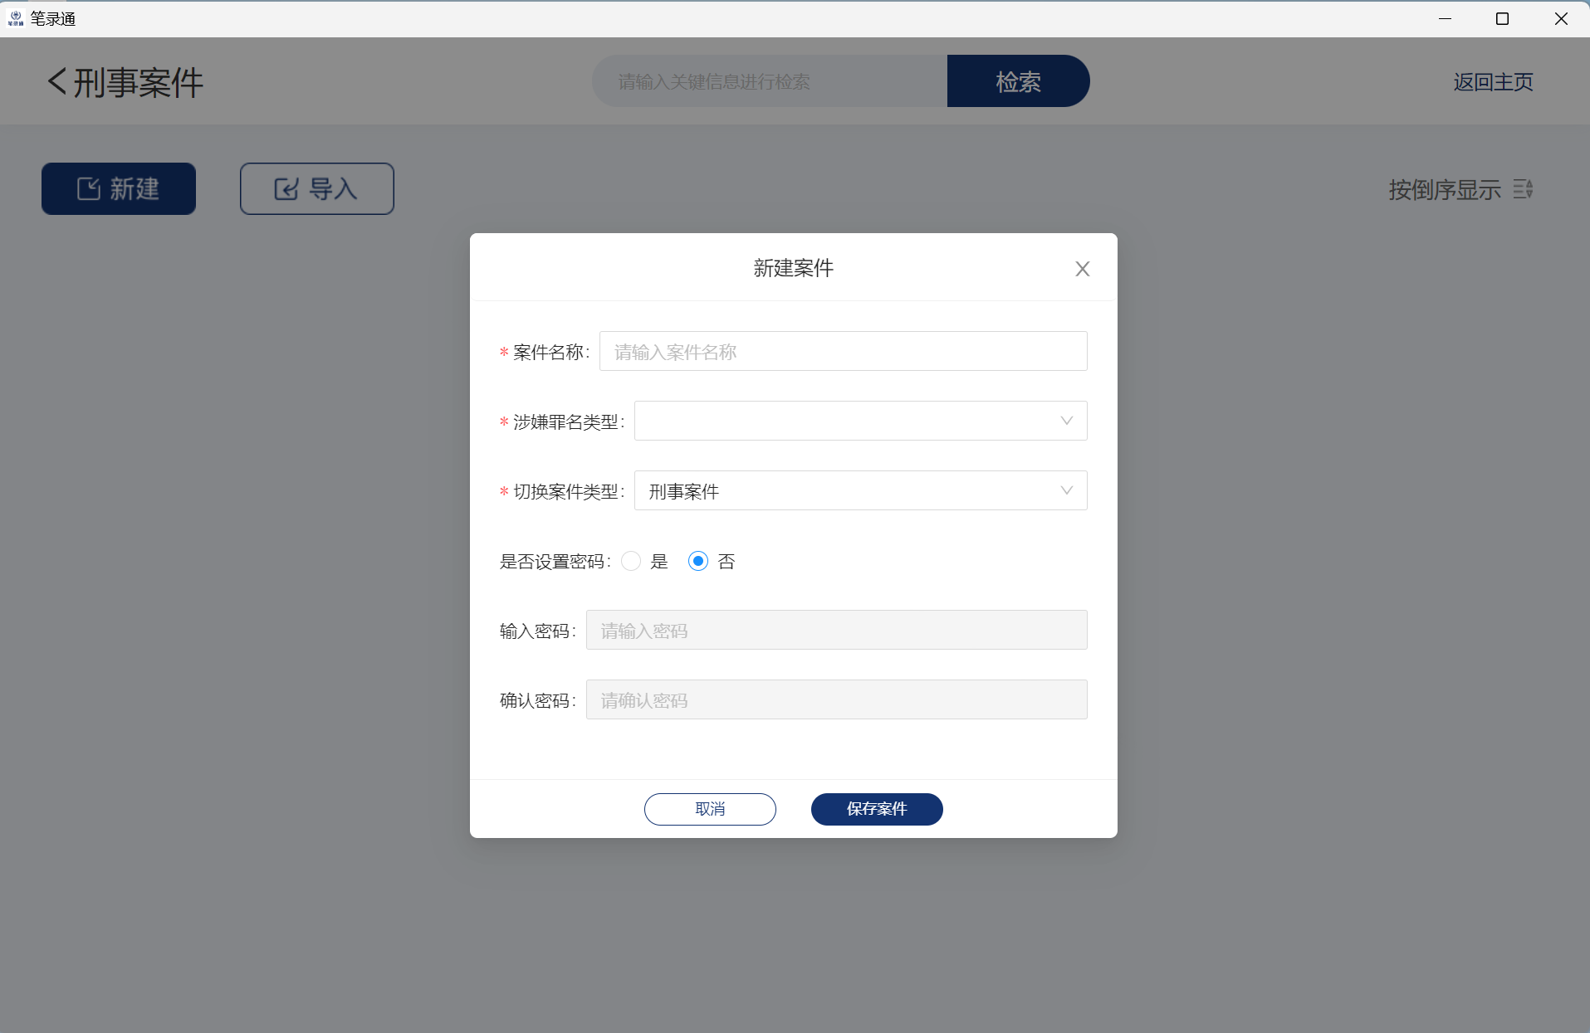
Task: Click the 笔录通 app icon in title bar
Action: [16, 18]
